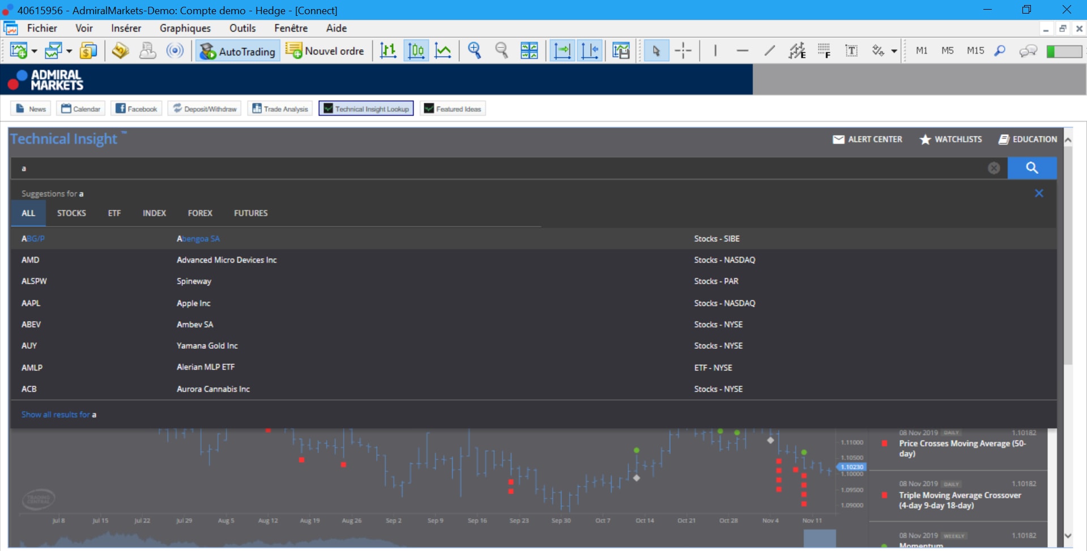The width and height of the screenshot is (1087, 551).
Task: Switch chart to line chart mode
Action: coord(444,50)
